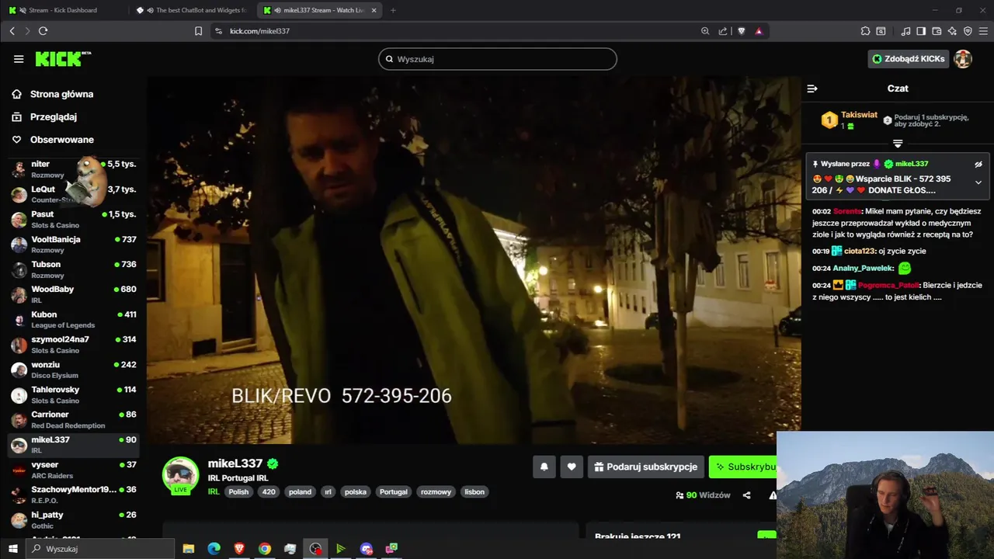Click the KICK logo
994x559 pixels.
pyautogui.click(x=63, y=59)
